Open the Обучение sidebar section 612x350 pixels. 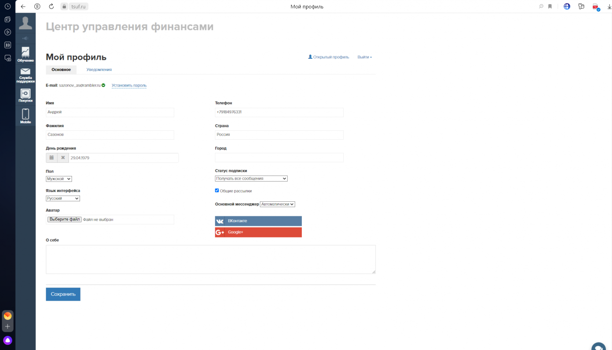click(25, 54)
